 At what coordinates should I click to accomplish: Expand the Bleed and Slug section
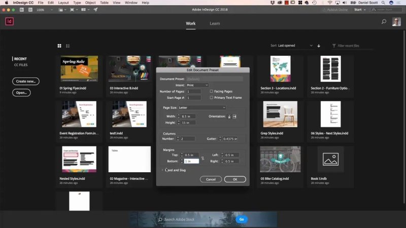click(162, 170)
